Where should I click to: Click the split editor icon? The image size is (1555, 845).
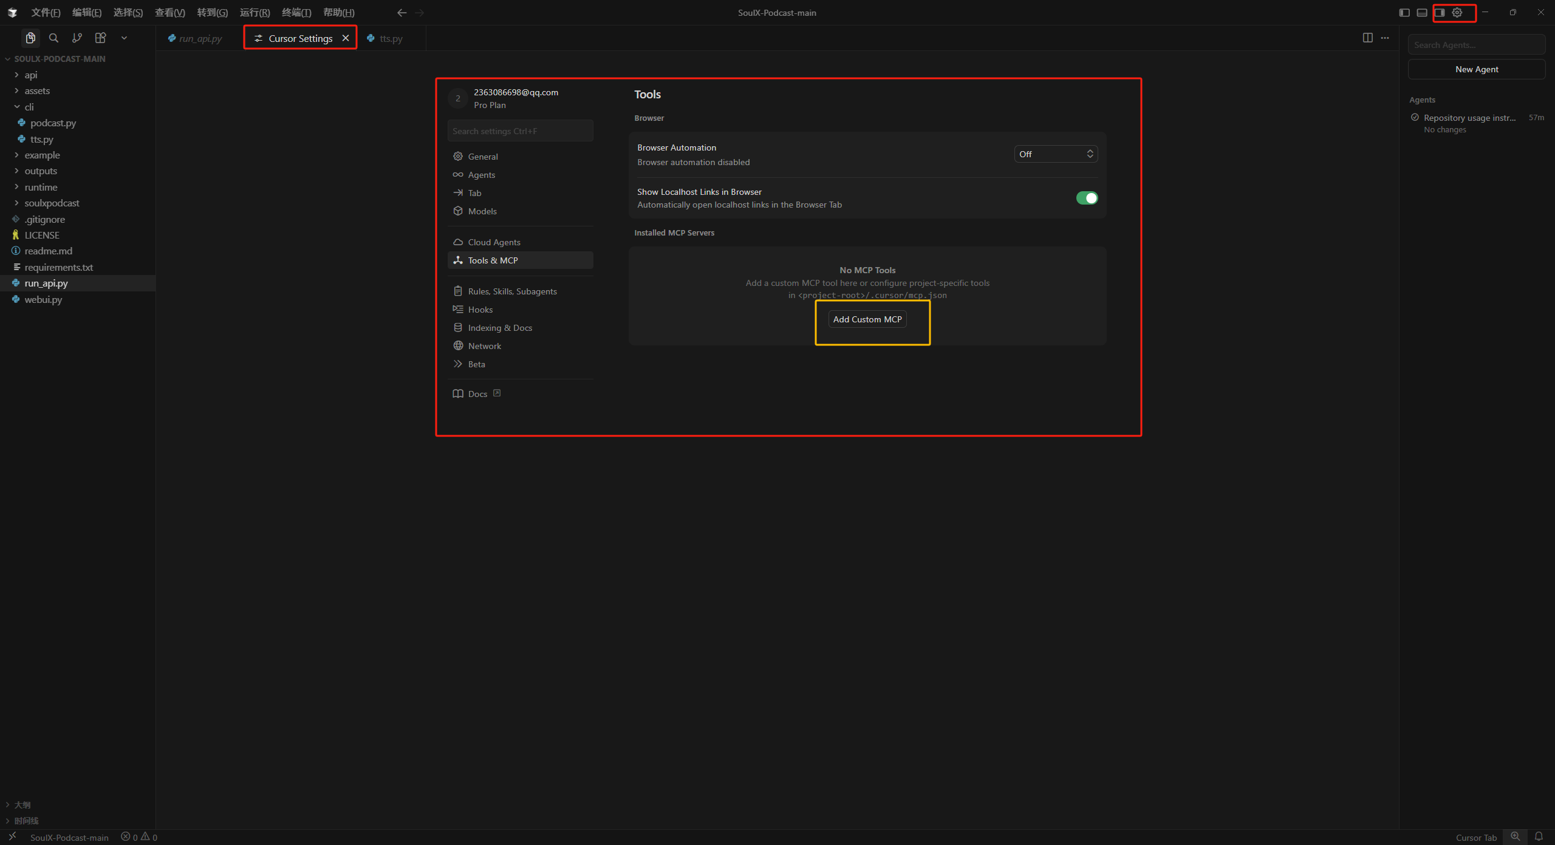coord(1367,38)
